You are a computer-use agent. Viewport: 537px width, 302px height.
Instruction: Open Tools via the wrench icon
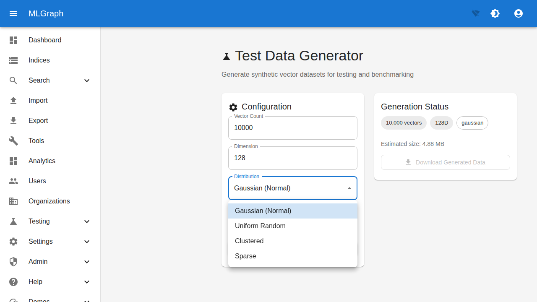13,141
